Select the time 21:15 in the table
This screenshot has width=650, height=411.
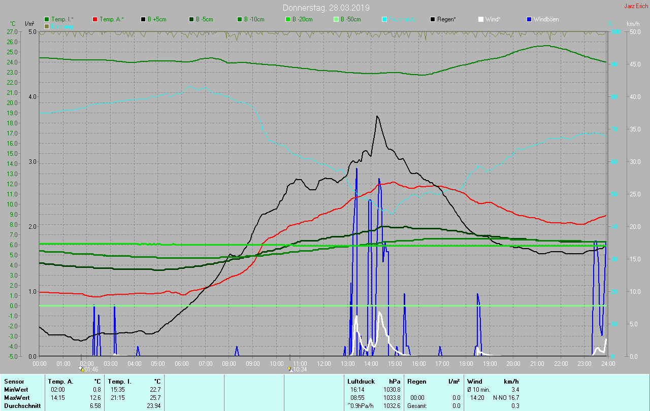tap(118, 398)
